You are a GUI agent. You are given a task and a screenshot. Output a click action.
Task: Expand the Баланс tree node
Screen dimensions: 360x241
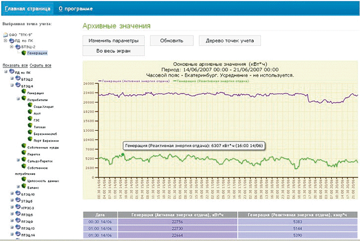(18, 186)
